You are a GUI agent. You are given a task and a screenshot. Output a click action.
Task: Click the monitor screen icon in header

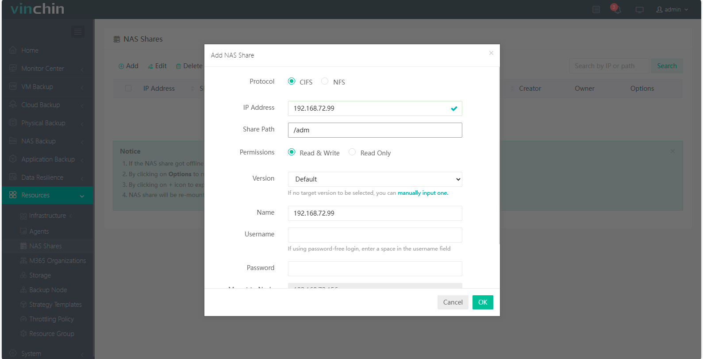click(639, 9)
